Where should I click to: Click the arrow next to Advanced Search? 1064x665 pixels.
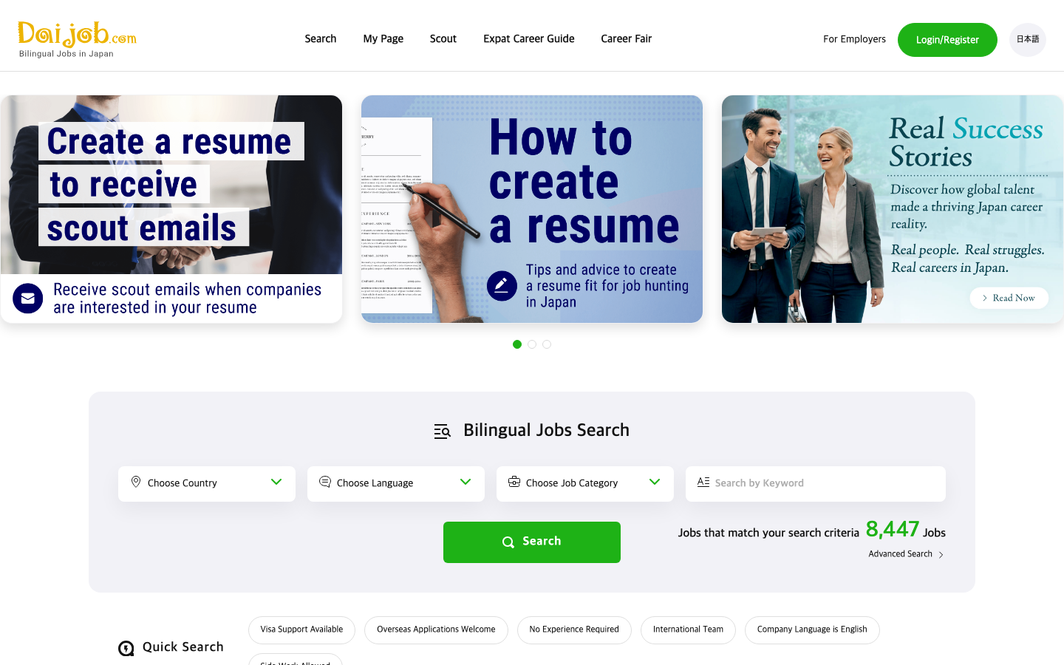[x=941, y=555]
